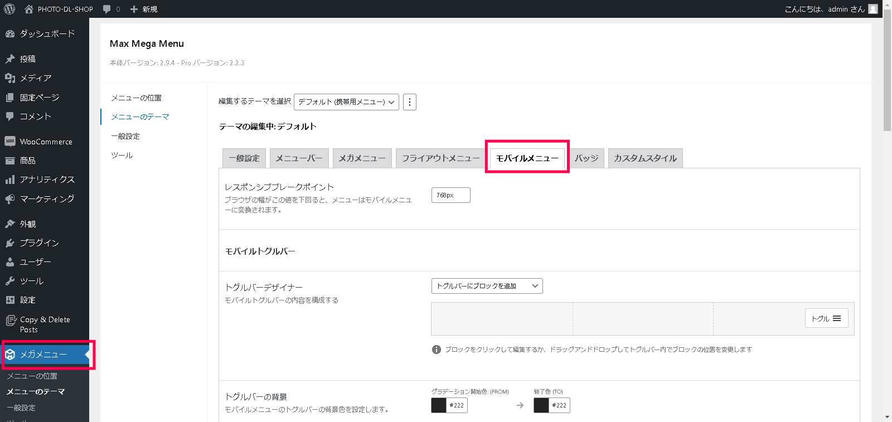Image resolution: width=892 pixels, height=422 pixels.
Task: Click the admin avatar icon
Action: (x=873, y=9)
